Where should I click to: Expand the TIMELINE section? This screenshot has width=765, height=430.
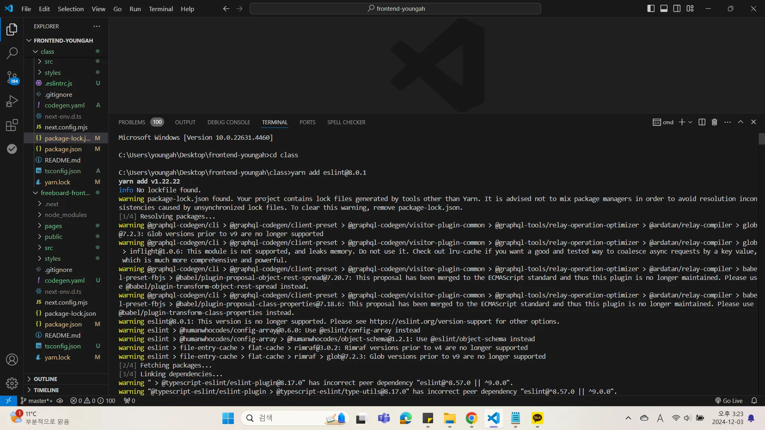click(66, 390)
